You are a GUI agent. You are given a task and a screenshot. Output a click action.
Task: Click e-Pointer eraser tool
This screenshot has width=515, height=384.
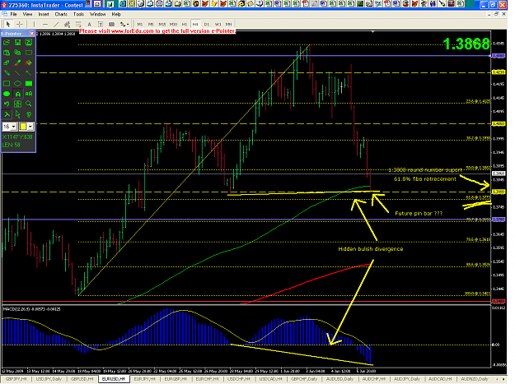point(7,63)
